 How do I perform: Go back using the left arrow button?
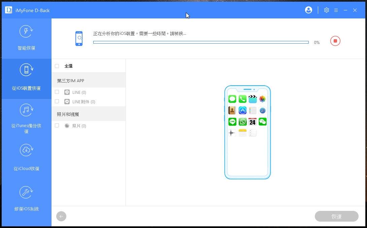click(61, 216)
